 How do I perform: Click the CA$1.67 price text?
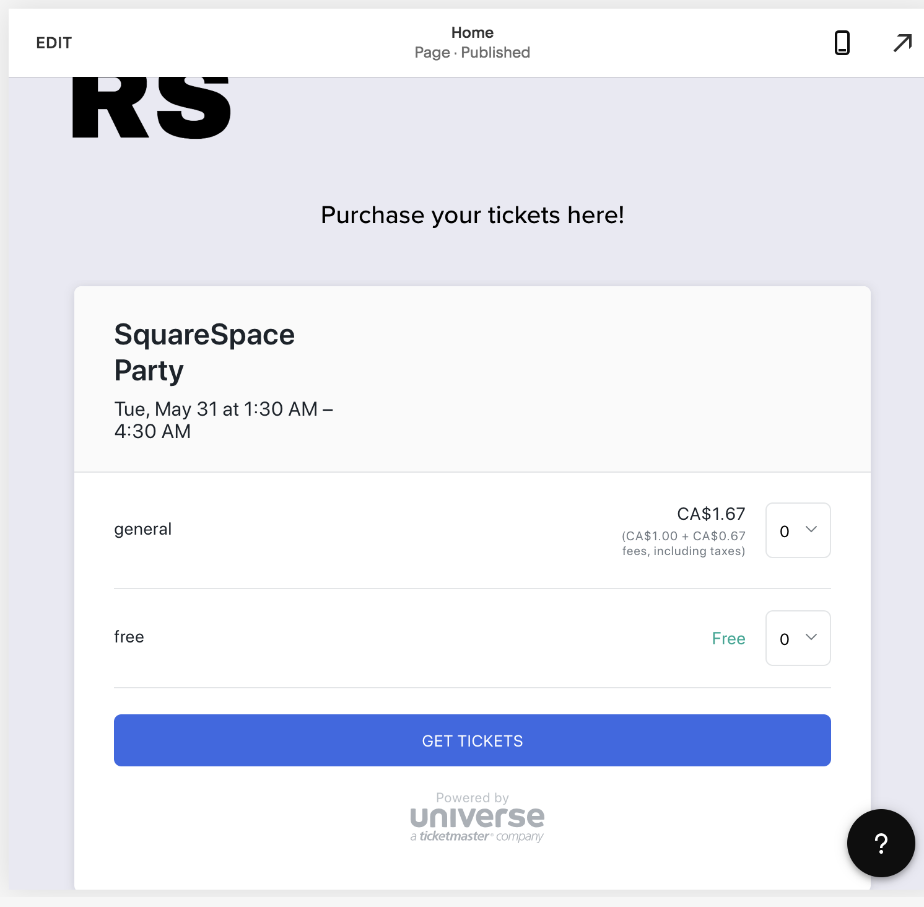click(711, 514)
